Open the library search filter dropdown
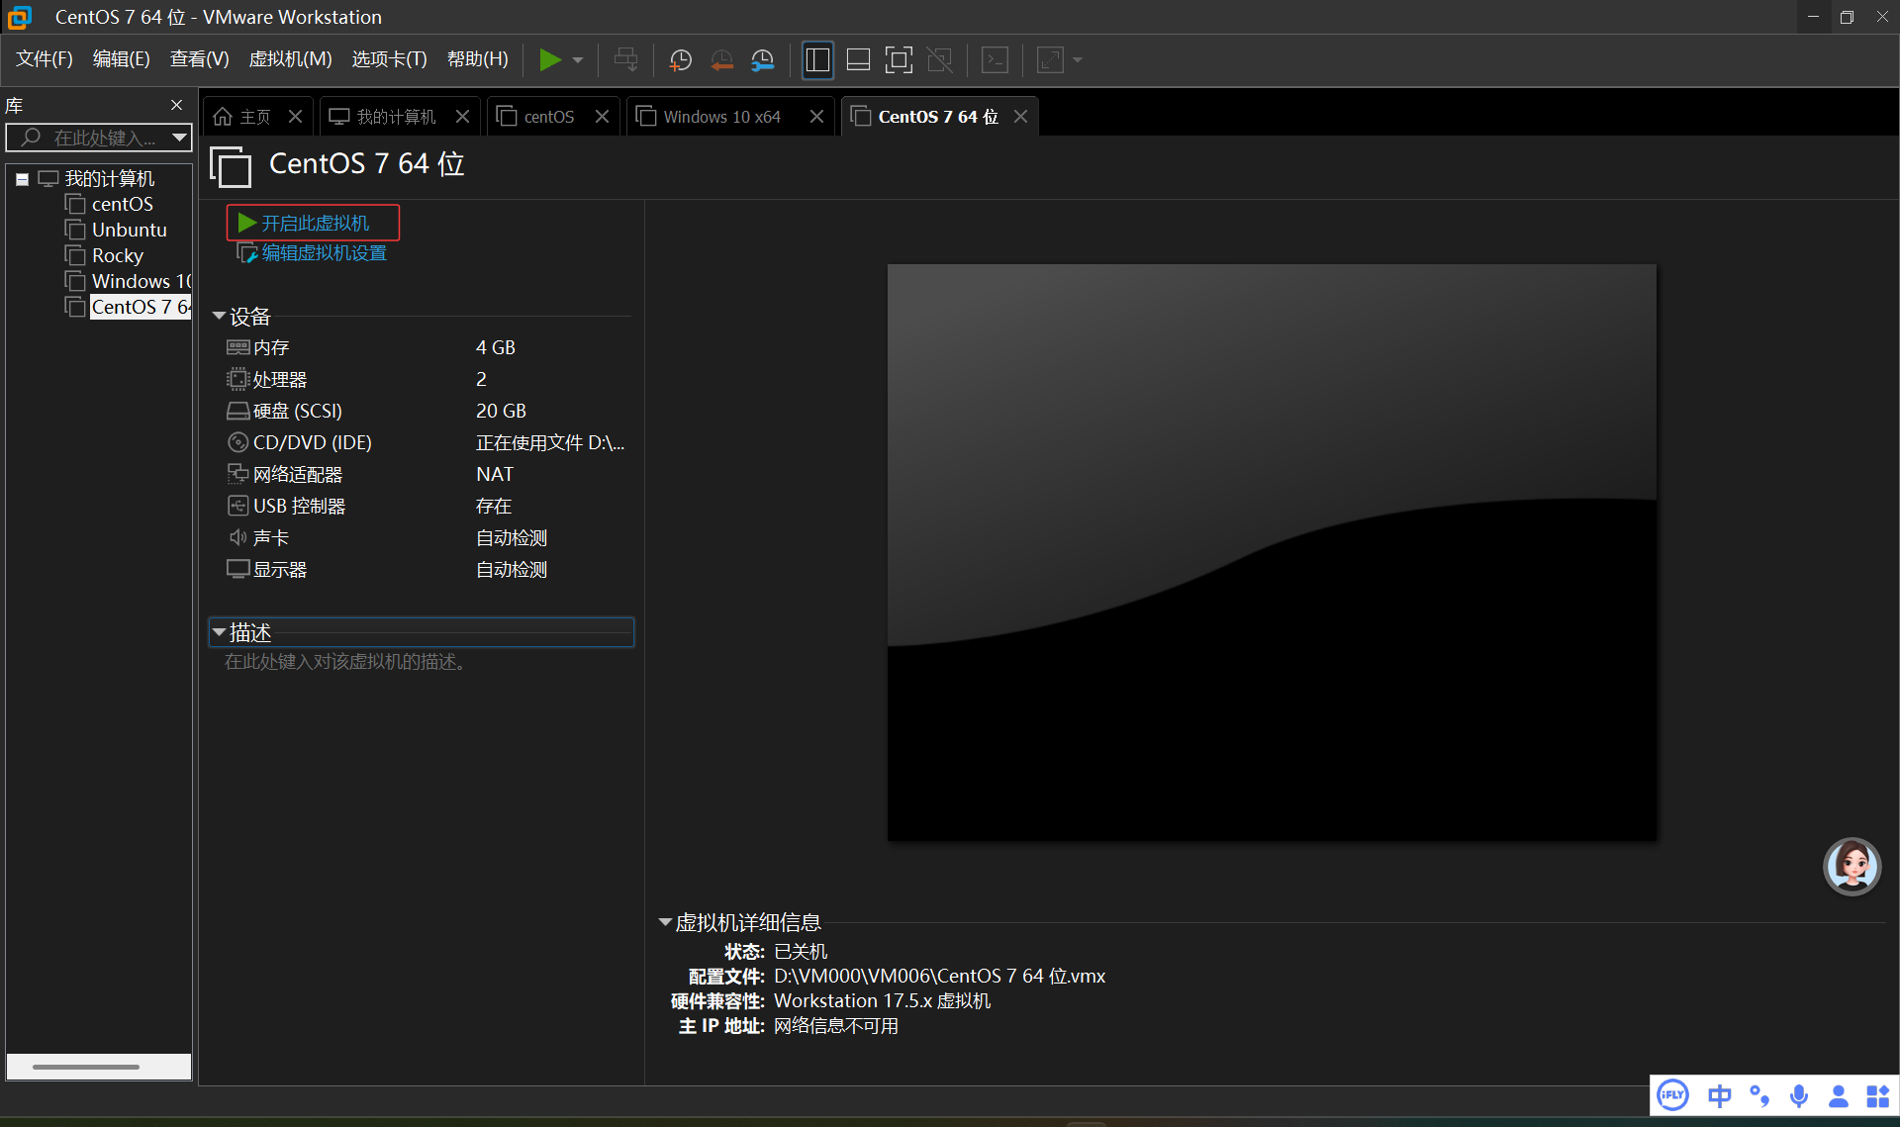Image resolution: width=1900 pixels, height=1127 pixels. (x=179, y=138)
